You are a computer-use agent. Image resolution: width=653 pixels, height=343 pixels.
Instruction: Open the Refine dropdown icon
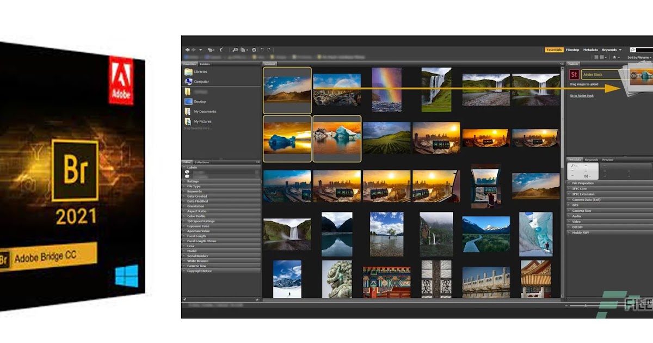pyautogui.click(x=244, y=50)
